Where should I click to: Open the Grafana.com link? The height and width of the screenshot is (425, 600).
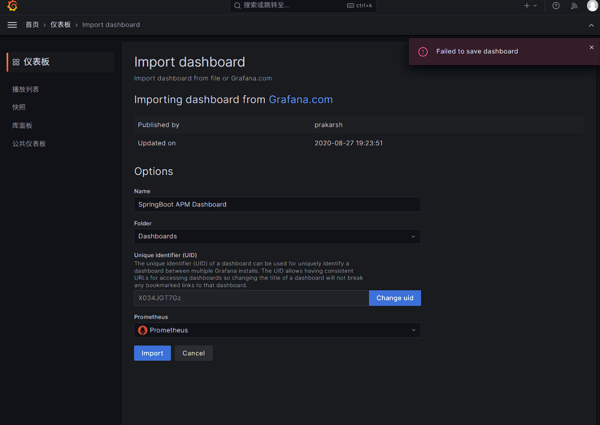click(301, 100)
